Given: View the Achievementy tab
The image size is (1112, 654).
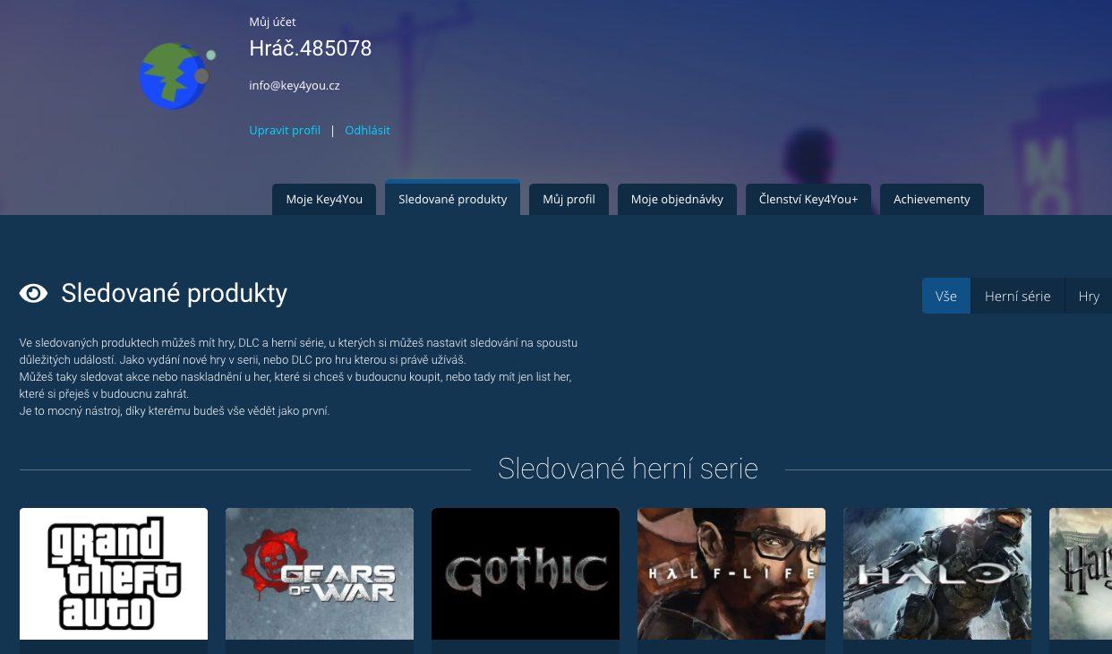Looking at the screenshot, I should [932, 199].
